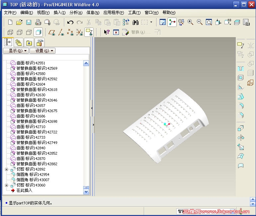The width and height of the screenshot is (256, 216).
Task: Open the 分析(A) menu
Action: click(76, 13)
